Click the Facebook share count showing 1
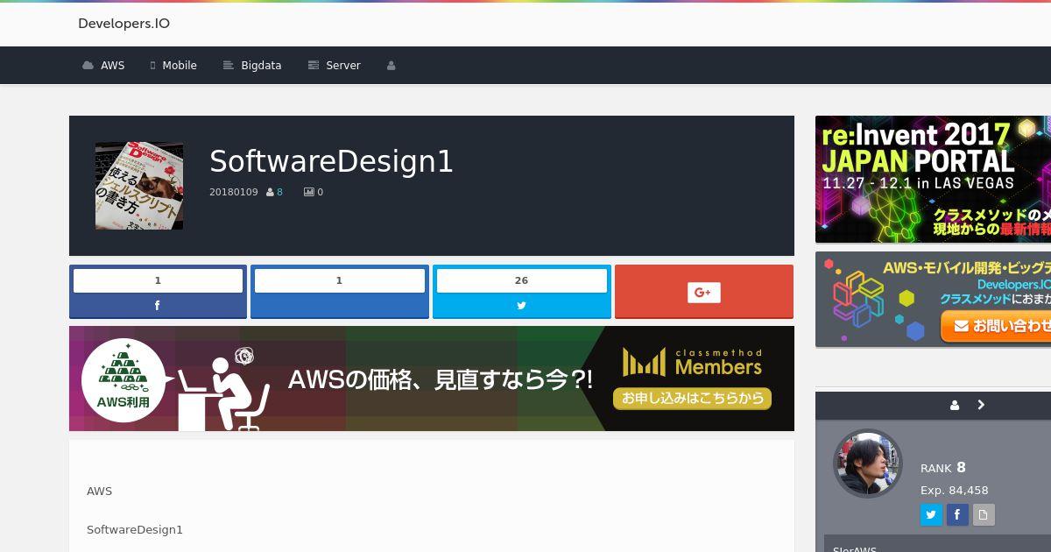This screenshot has width=1051, height=552. (158, 280)
